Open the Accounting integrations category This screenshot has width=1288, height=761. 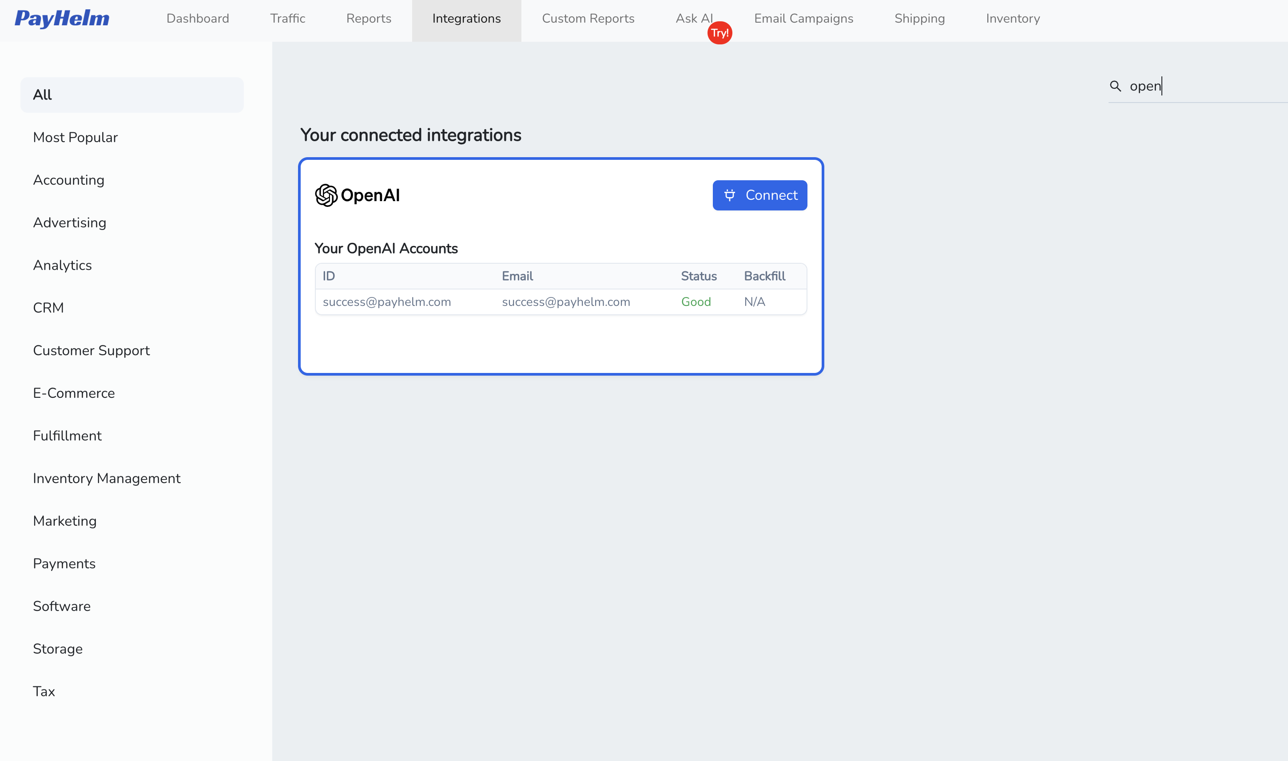click(x=69, y=180)
